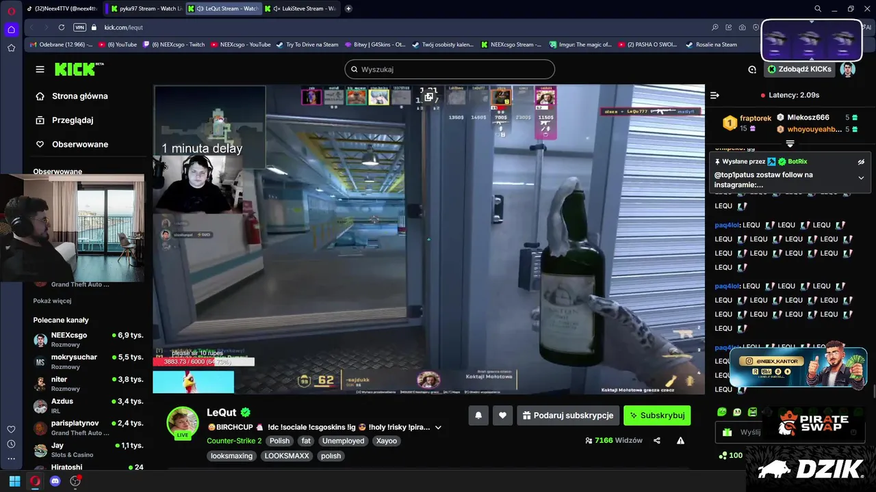Switch to Neex4TTV browser tab

click(62, 8)
